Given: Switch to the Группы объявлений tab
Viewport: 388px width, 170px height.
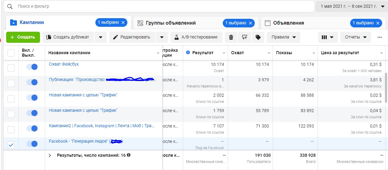Looking at the screenshot, I should click(x=171, y=23).
